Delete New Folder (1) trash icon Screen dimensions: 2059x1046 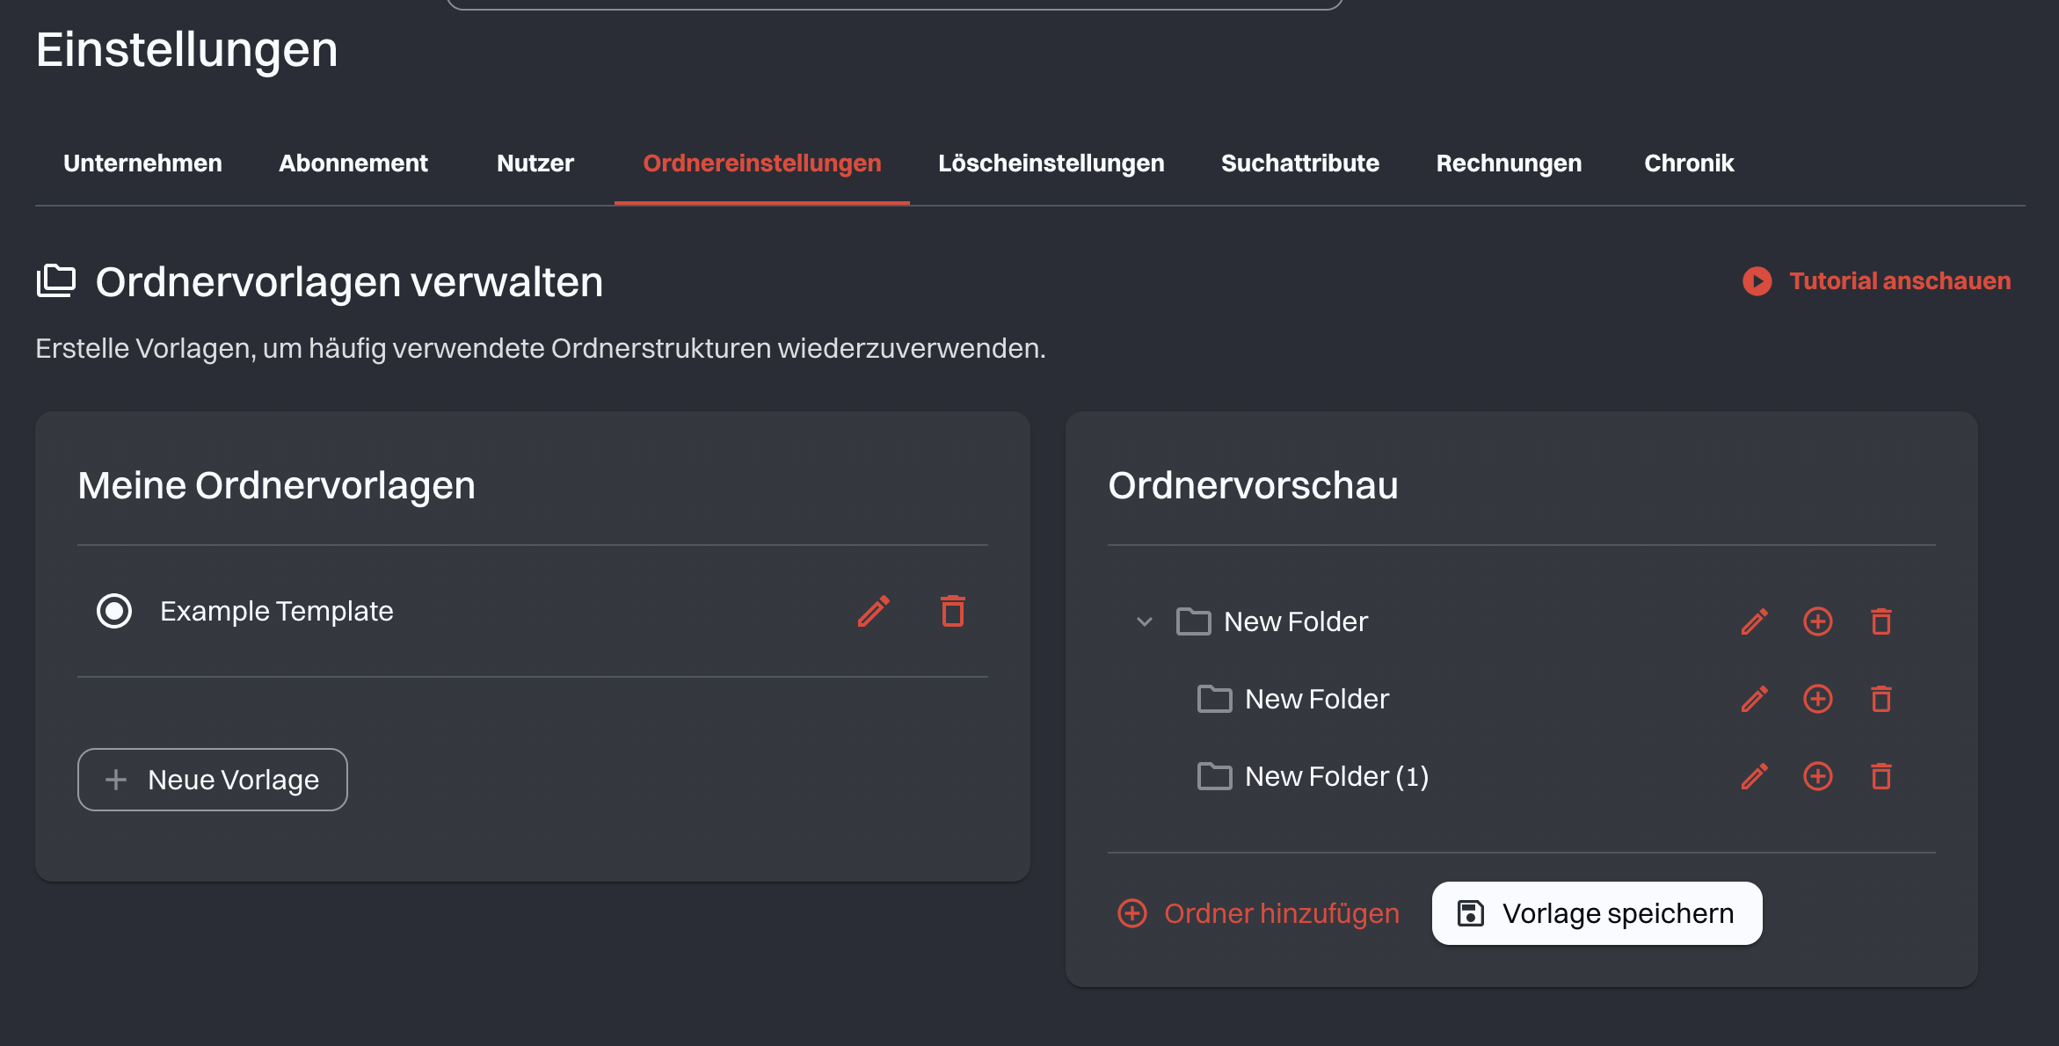(x=1881, y=776)
